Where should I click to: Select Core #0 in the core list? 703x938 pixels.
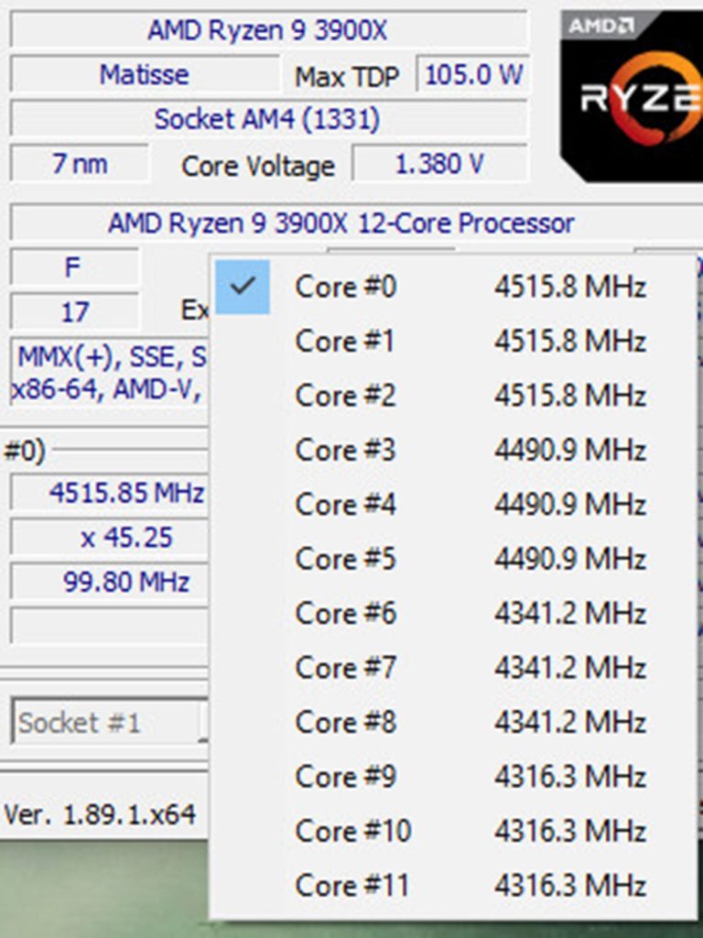click(452, 287)
